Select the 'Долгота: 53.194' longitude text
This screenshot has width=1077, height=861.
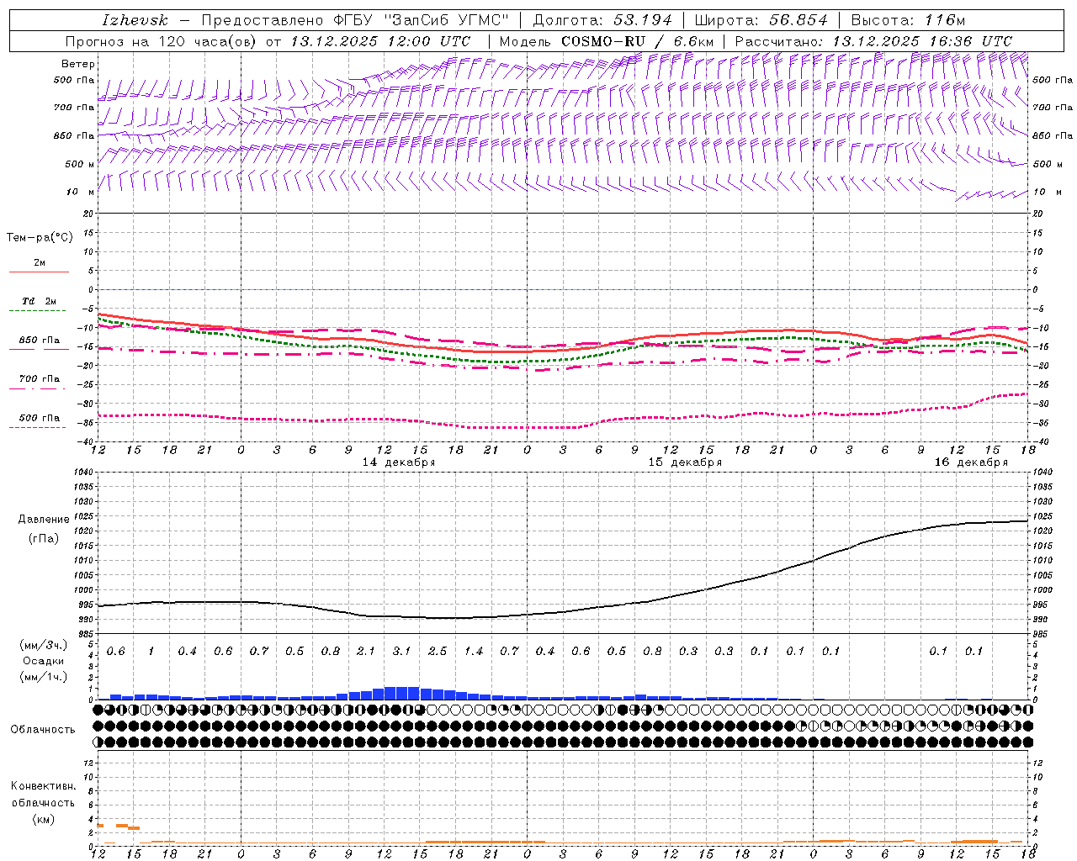(x=602, y=20)
